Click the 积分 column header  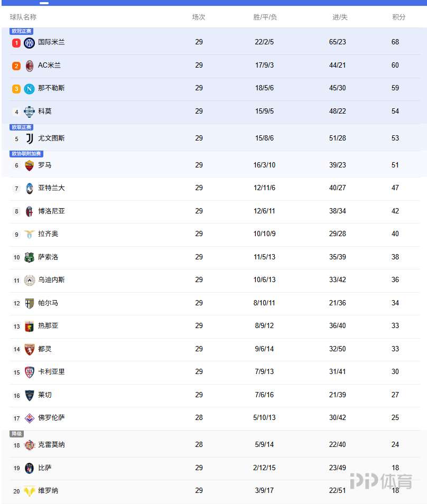(x=399, y=17)
